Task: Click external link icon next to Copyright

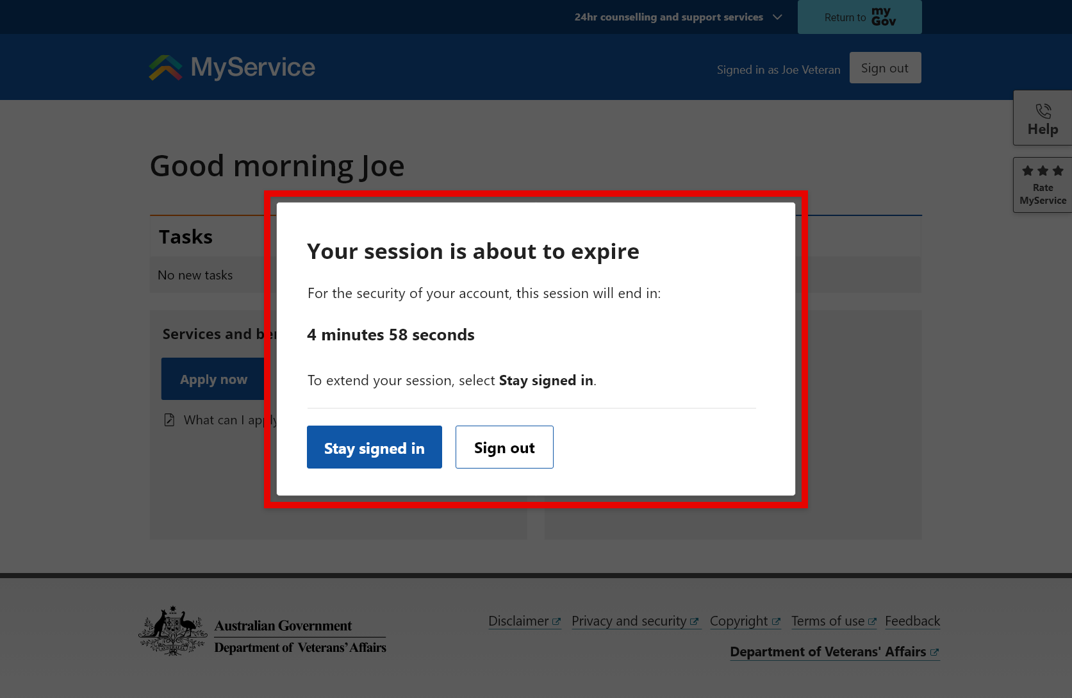Action: (x=776, y=622)
